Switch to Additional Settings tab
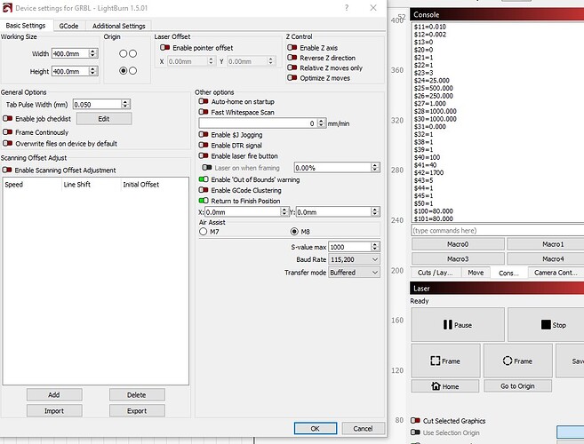This screenshot has width=584, height=444. tap(119, 26)
